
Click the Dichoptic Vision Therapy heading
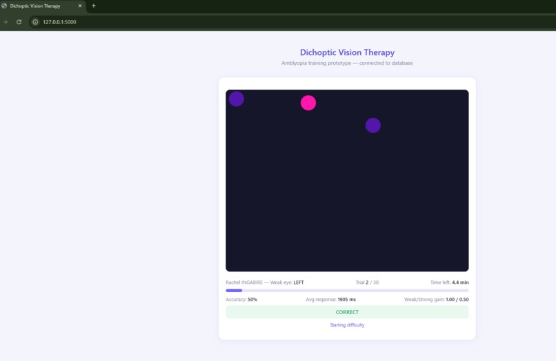point(347,52)
